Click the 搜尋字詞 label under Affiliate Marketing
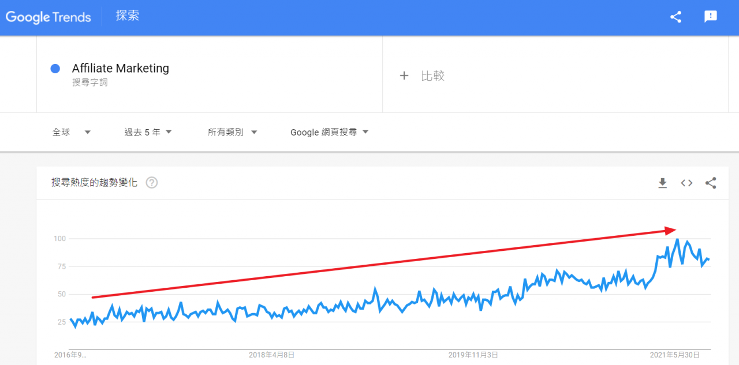Screen dimensions: 739x365 pyautogui.click(x=90, y=82)
